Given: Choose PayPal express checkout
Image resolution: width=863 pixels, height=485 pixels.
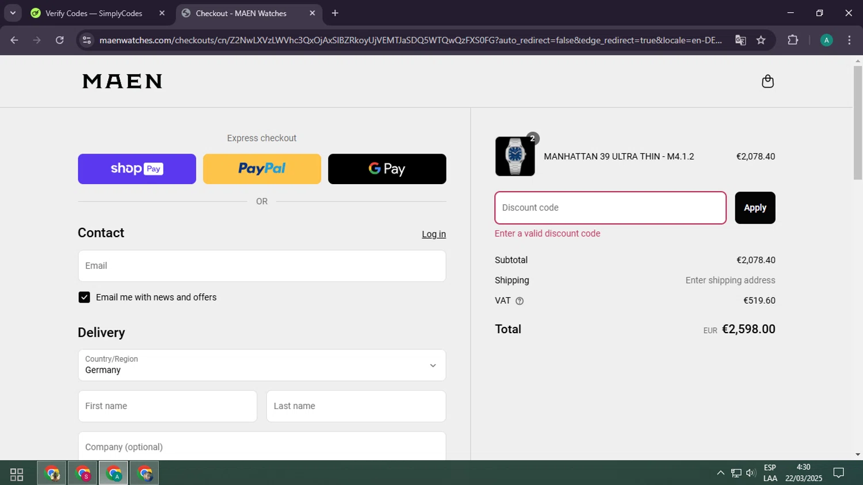Looking at the screenshot, I should (262, 169).
